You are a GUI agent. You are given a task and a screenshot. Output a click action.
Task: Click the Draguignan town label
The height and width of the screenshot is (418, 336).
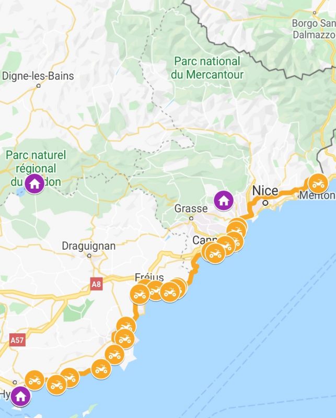89,246
